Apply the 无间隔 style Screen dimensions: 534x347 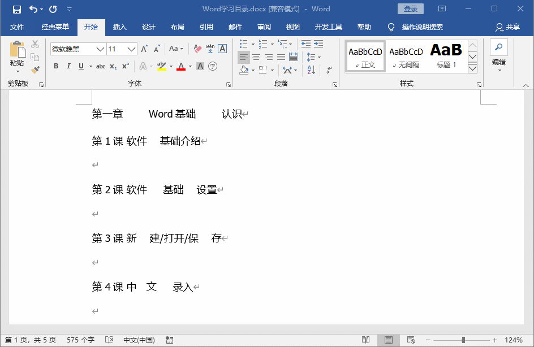point(406,57)
